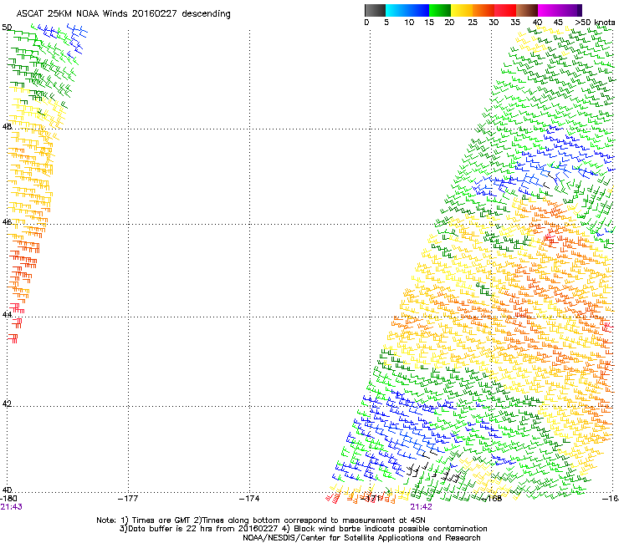Click the red 30–35 knots legend segment
The width and height of the screenshot is (619, 543).
click(505, 10)
